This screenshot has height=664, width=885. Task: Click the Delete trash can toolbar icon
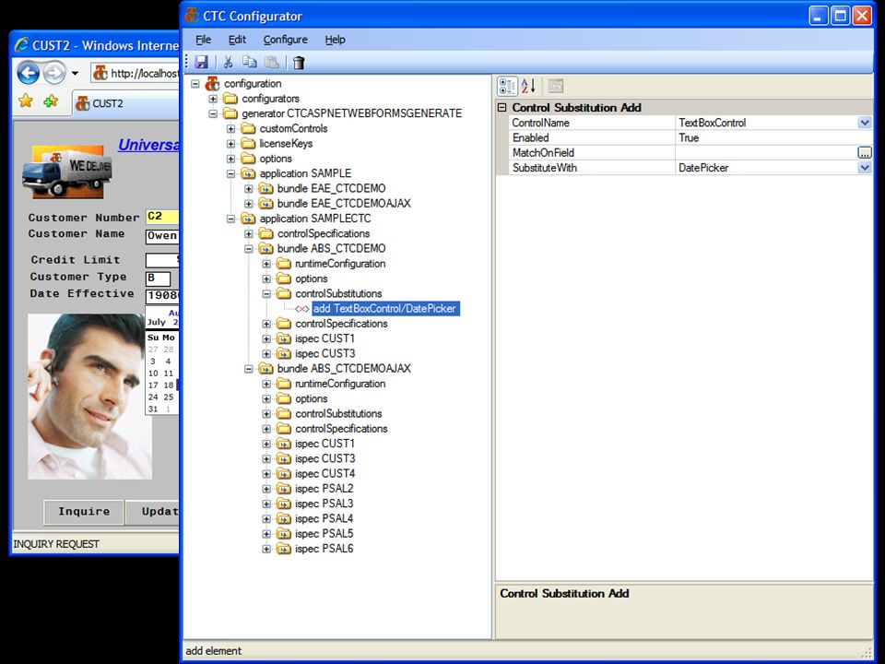click(299, 62)
